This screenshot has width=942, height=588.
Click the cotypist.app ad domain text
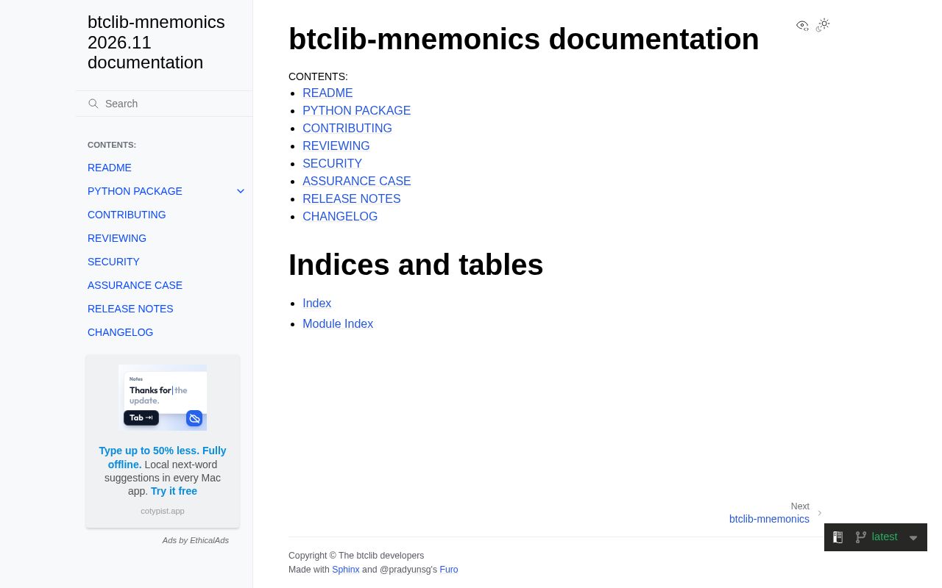tap(163, 511)
